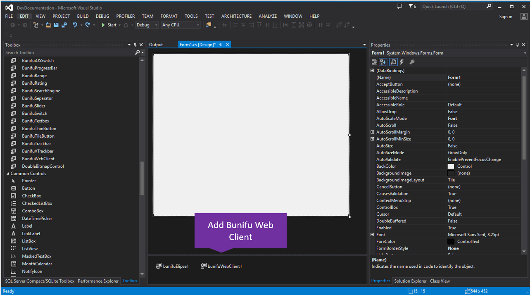Switch to the Class View tab
530x295 pixels.
(x=440, y=281)
